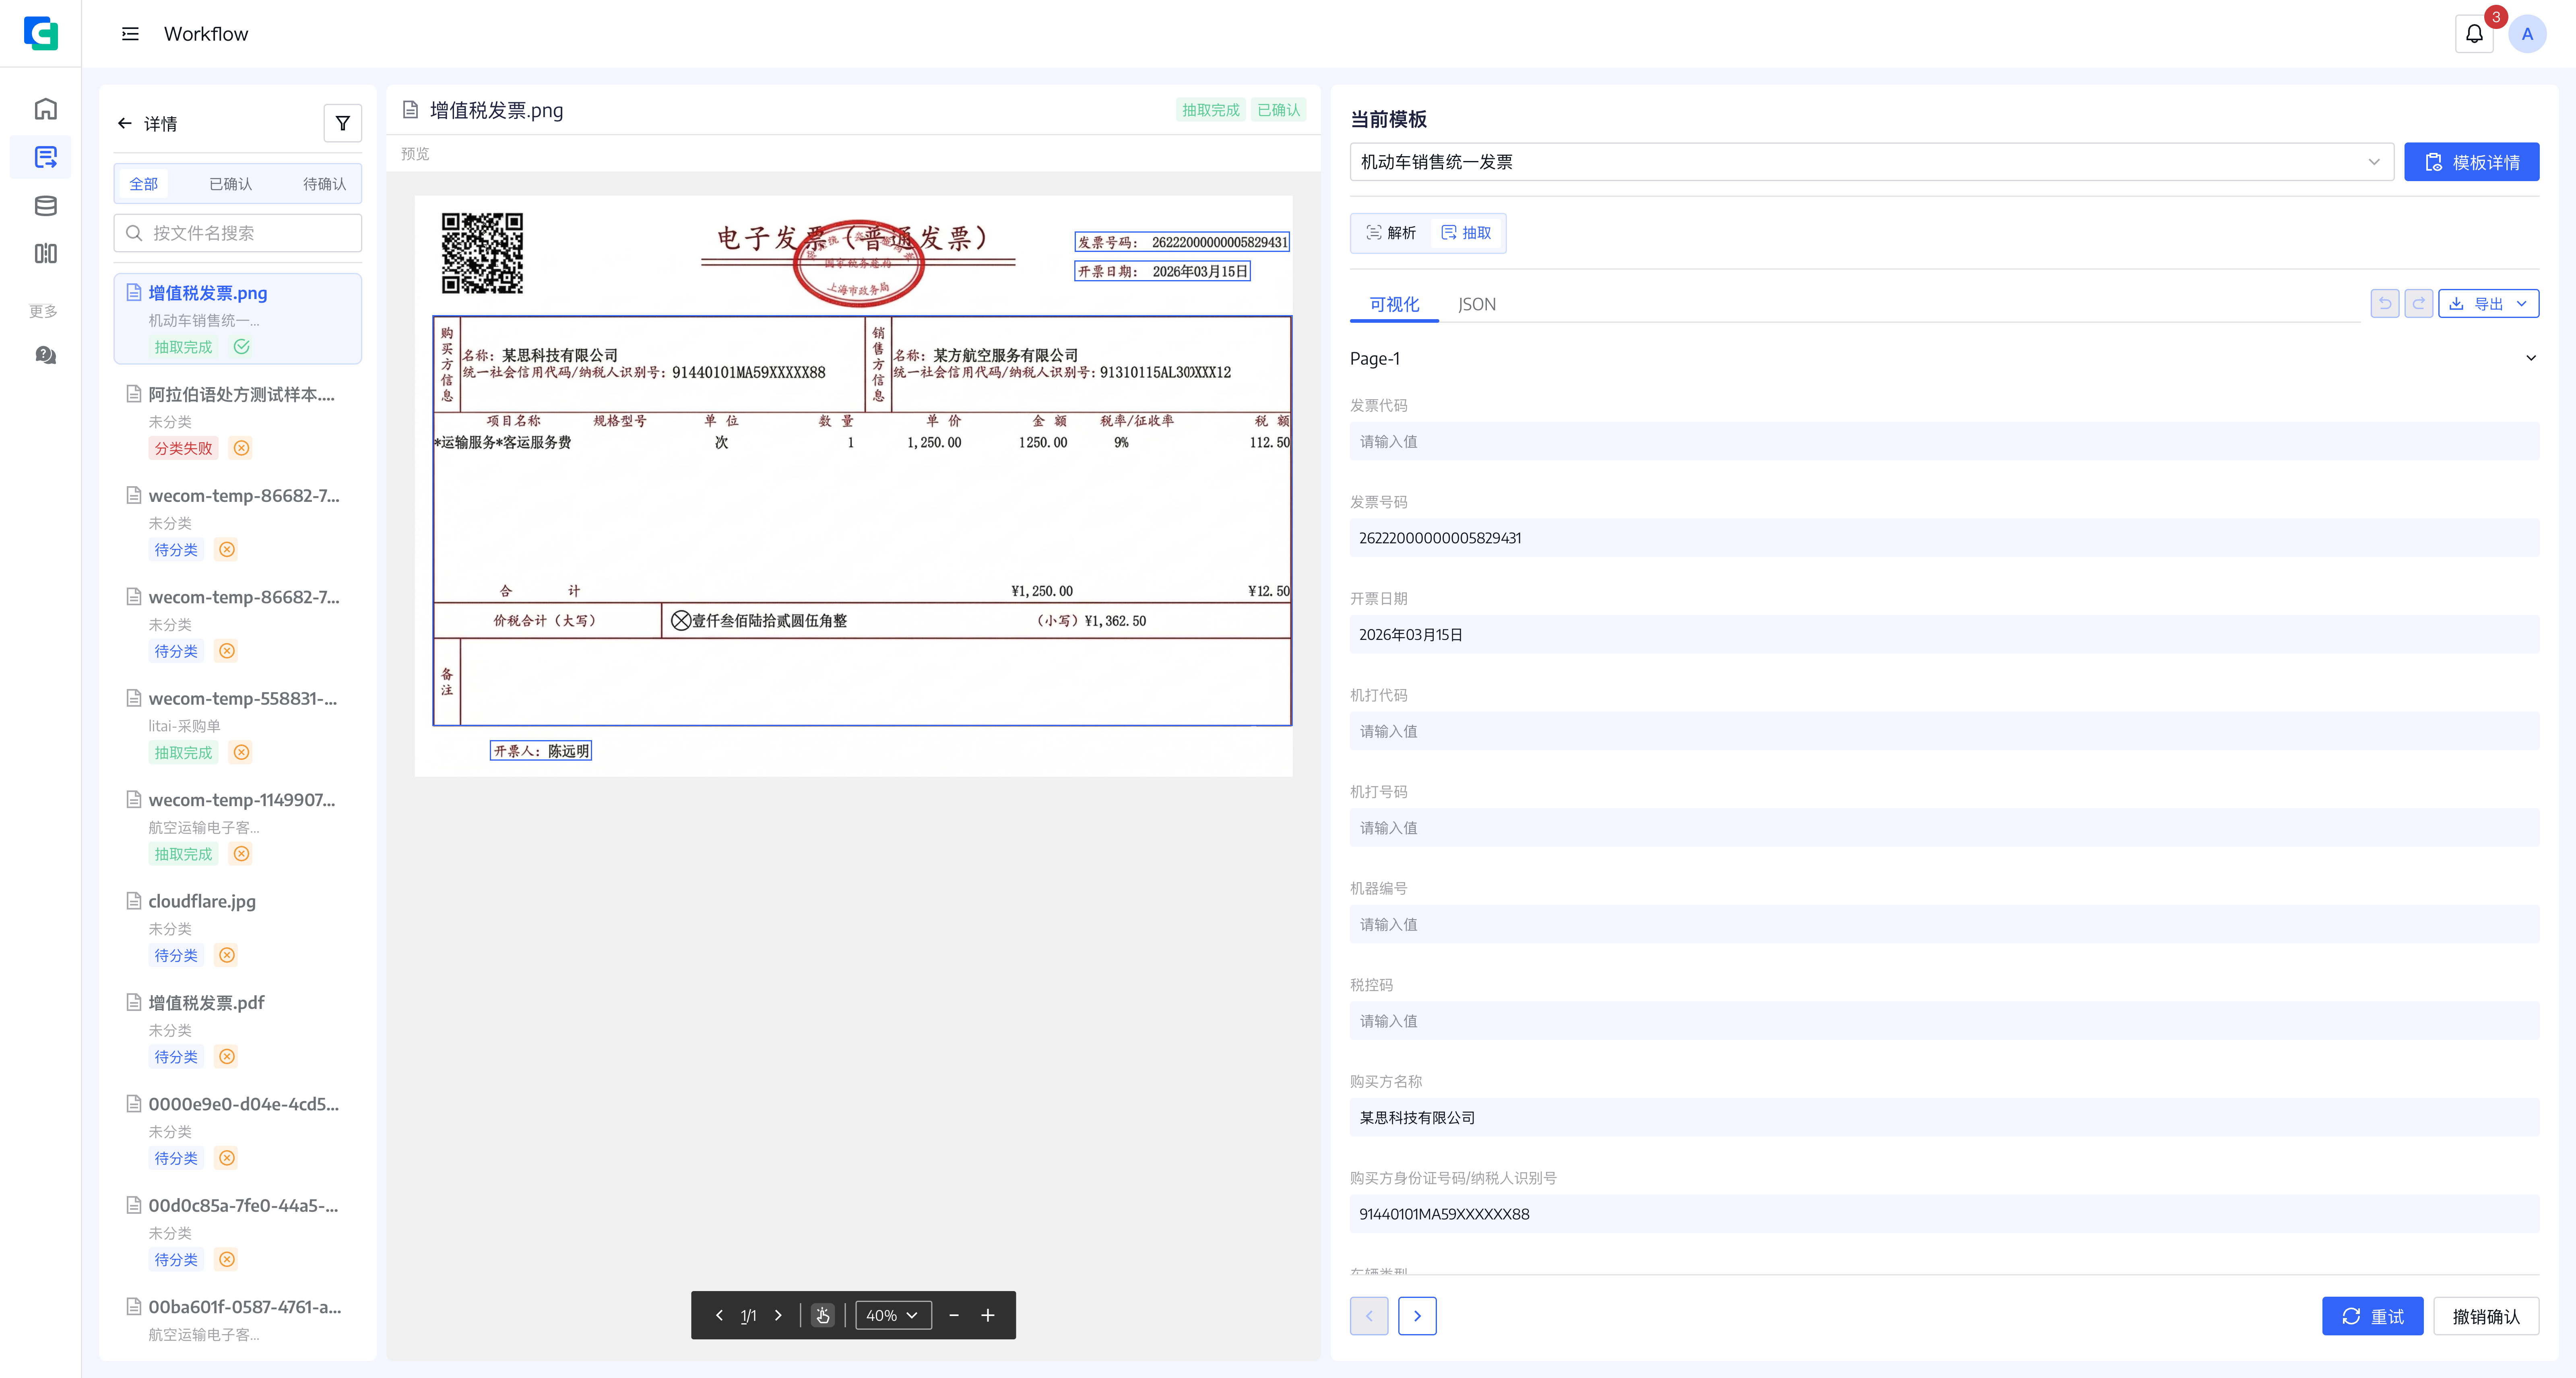This screenshot has width=2576, height=1378.
Task: Zoom out the invoice preview
Action: (x=954, y=1315)
